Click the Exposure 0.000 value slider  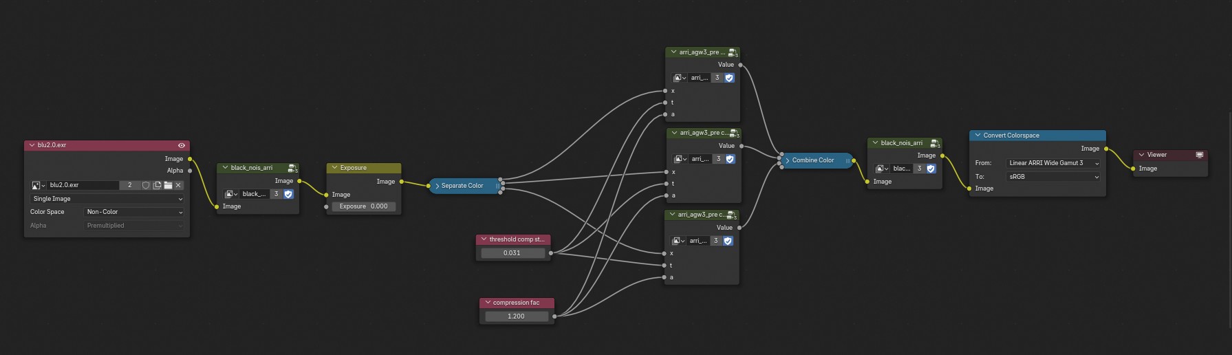[x=363, y=206]
